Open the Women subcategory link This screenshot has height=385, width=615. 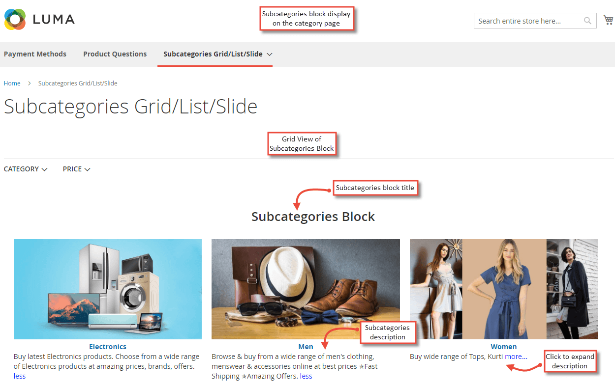(503, 346)
